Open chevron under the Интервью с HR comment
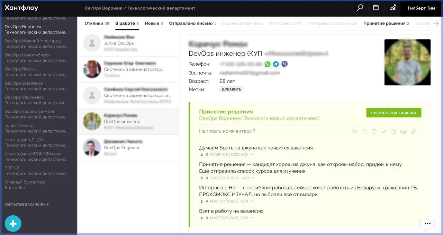This screenshot has height=235, width=443. [252, 201]
